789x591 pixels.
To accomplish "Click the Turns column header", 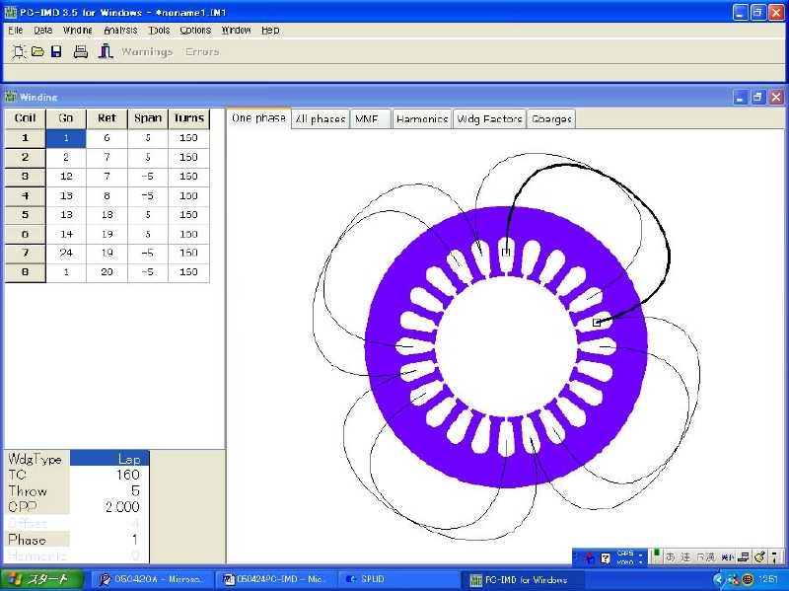I will click(188, 118).
